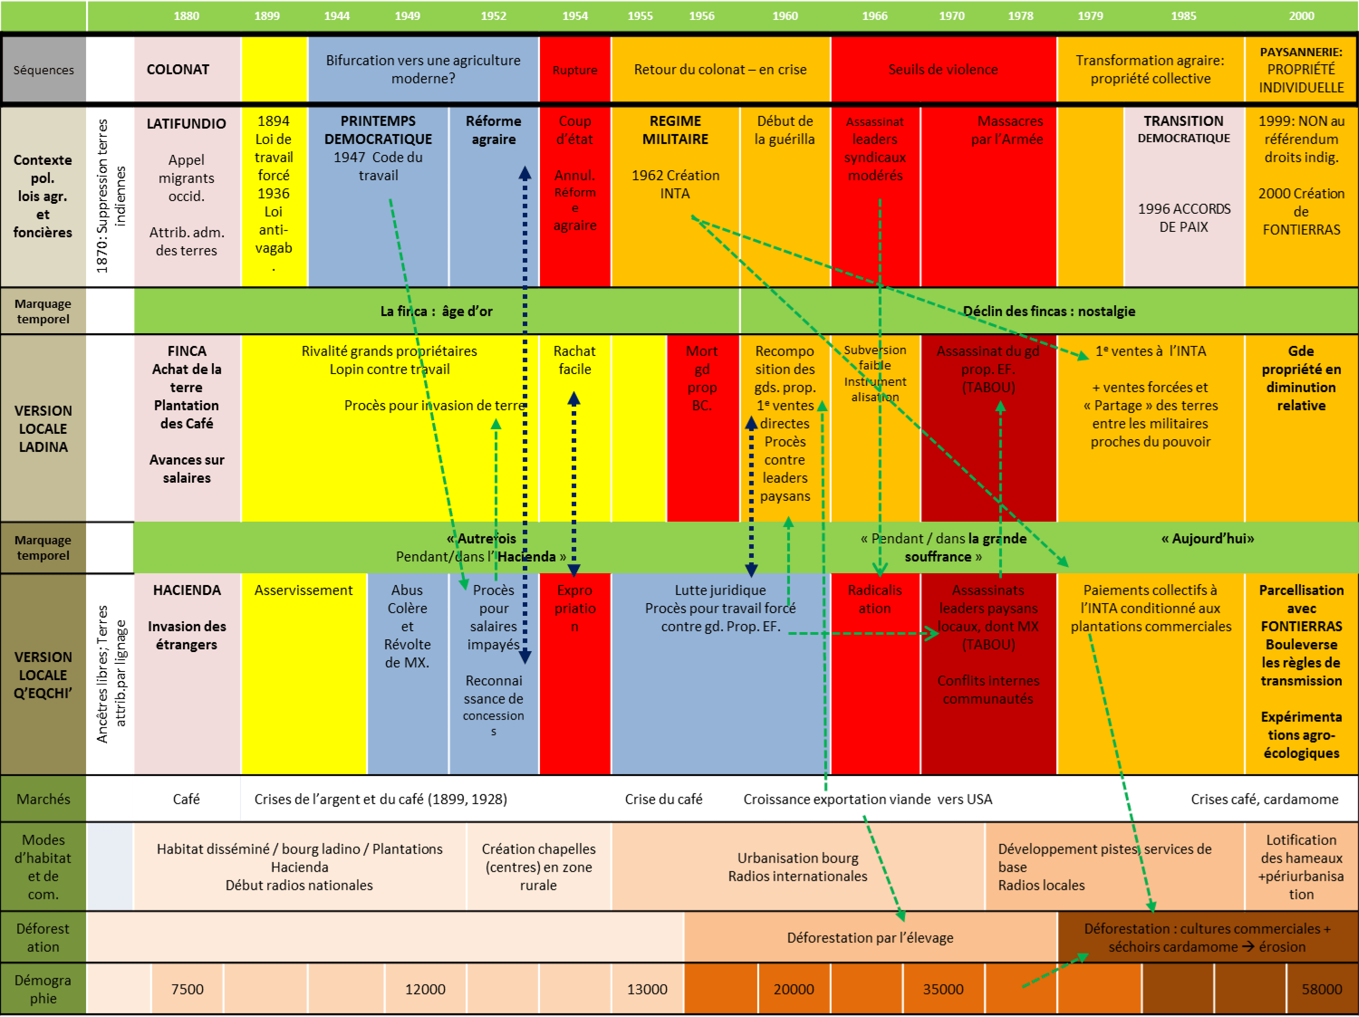
Task: Click the 1899 year header
Action: point(267,16)
